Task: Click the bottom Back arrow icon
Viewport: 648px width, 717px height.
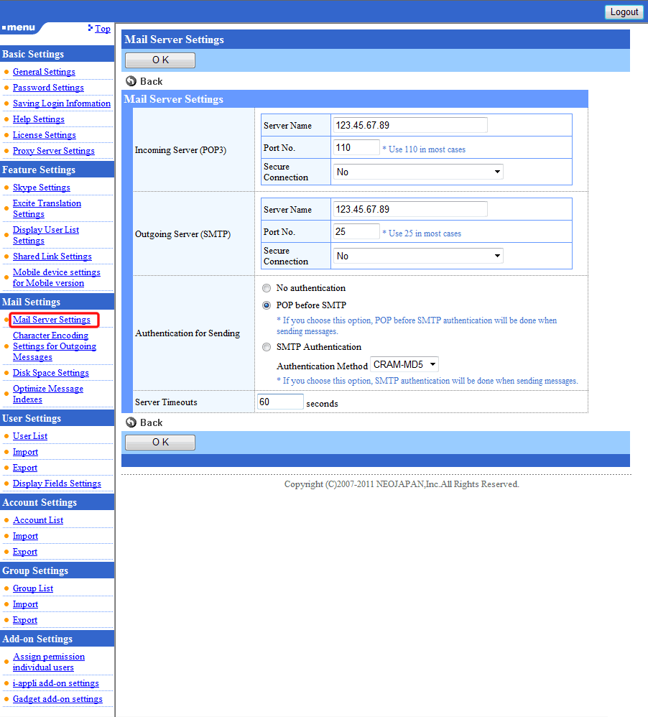Action: tap(131, 422)
